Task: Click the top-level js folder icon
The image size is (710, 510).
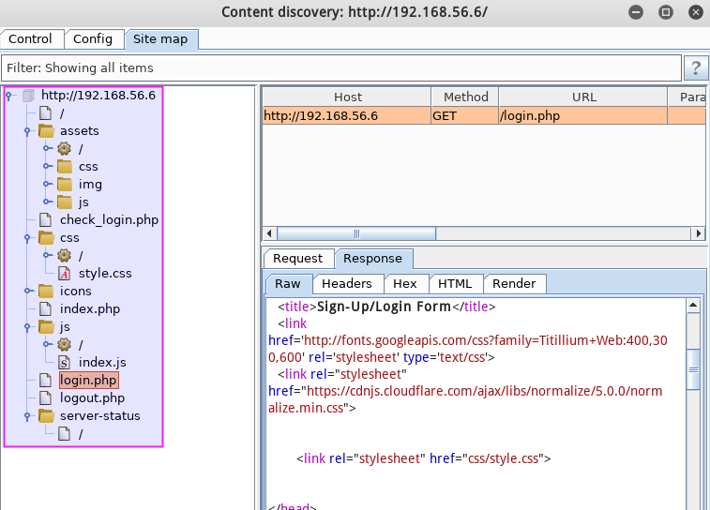Action: [46, 327]
